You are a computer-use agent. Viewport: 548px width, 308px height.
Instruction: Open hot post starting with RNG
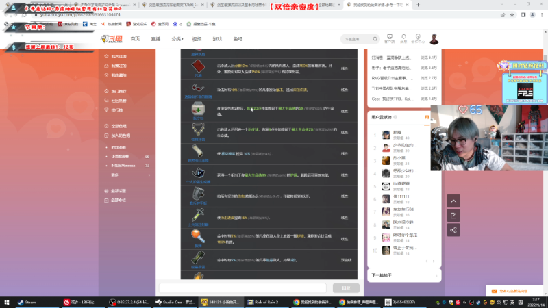pyautogui.click(x=392, y=78)
